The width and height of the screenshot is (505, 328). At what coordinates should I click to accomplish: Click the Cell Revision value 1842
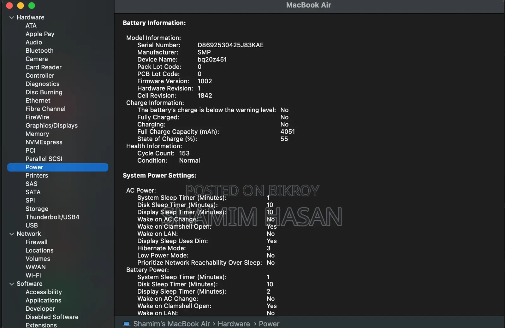205,96
